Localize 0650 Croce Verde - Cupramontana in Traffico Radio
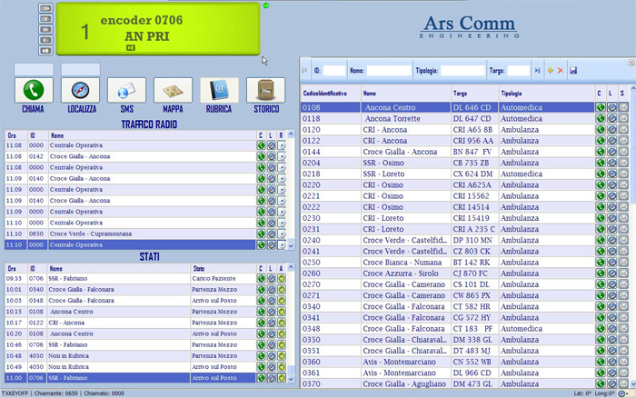 point(272,234)
